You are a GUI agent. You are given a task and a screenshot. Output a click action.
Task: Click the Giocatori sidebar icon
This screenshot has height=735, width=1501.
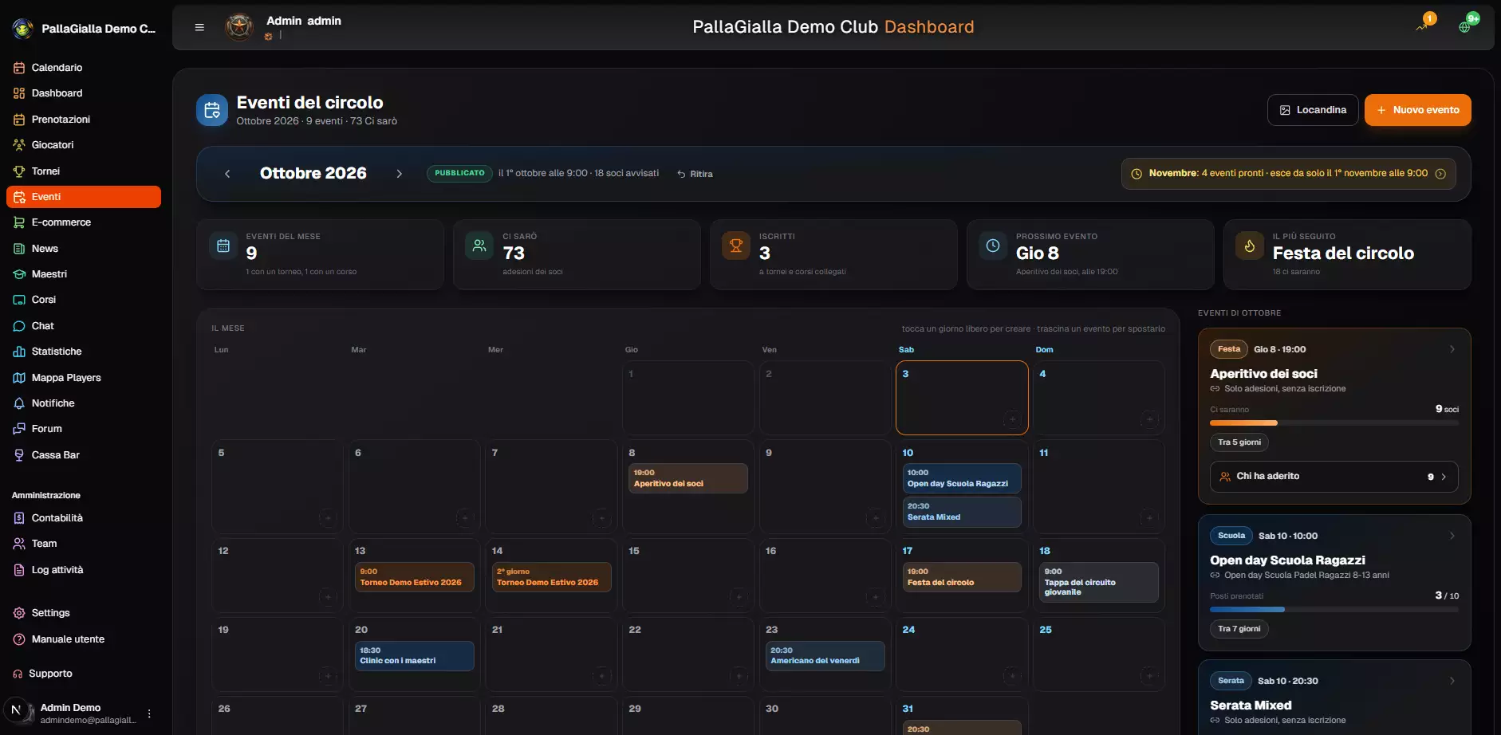(x=19, y=145)
